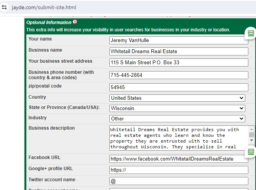Click the Business description scroll down arrow
This screenshot has width=256, height=190.
(251, 141)
